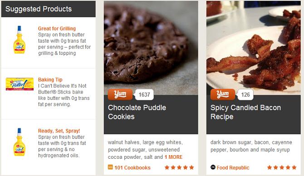Screen dimensions: 304x176
Task: Click the 126 yum count bubble
Action: coord(245,95)
